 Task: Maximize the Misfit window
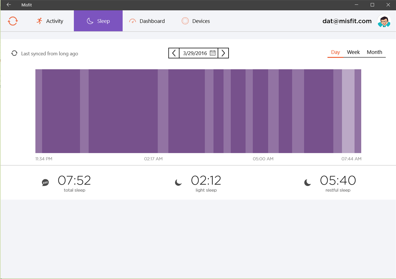click(x=372, y=5)
